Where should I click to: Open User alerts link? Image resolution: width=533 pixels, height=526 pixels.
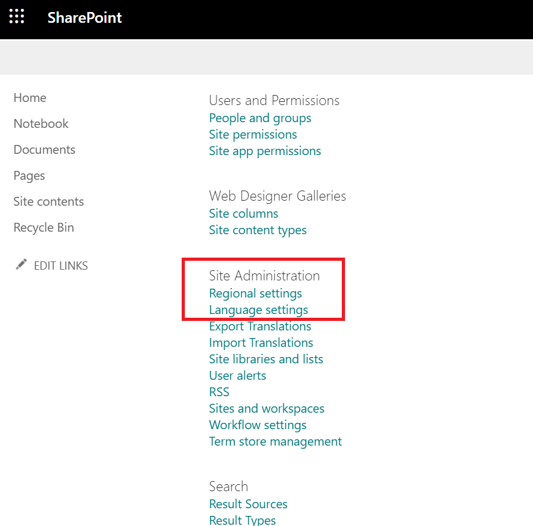pyautogui.click(x=237, y=376)
